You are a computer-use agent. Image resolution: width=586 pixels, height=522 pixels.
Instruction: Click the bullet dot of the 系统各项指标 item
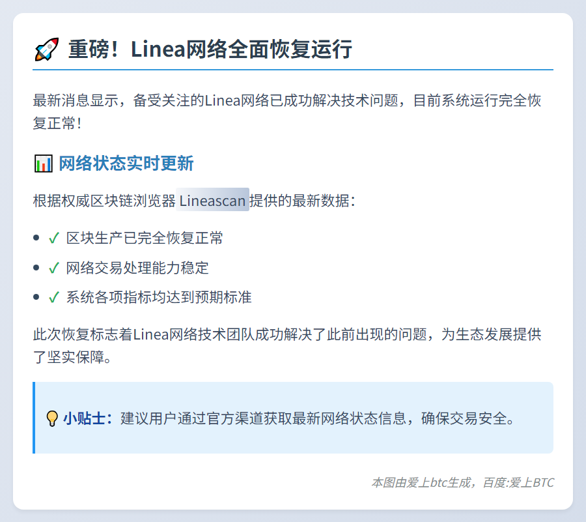[x=36, y=297]
